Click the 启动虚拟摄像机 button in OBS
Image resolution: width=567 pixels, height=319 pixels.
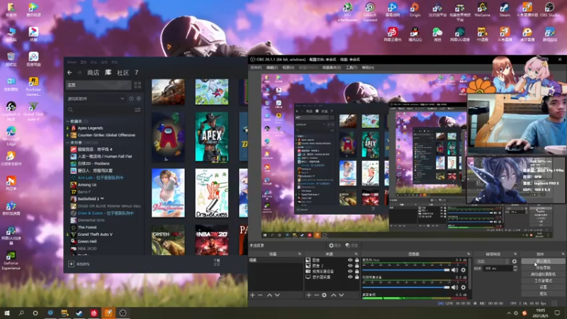[x=543, y=274]
